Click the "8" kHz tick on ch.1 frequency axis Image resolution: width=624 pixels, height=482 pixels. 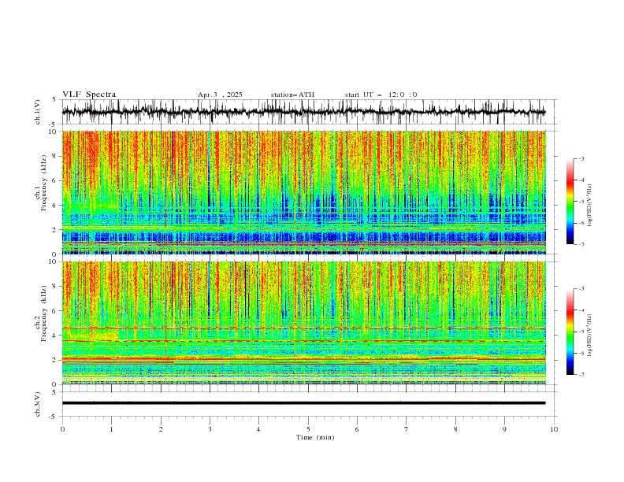tap(56, 156)
